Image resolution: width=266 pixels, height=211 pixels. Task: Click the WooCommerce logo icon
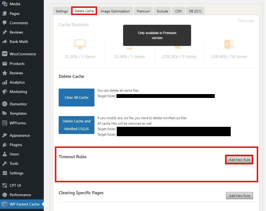pos(5,54)
